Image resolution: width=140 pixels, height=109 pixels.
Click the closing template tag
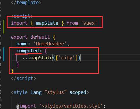click(26, 3)
